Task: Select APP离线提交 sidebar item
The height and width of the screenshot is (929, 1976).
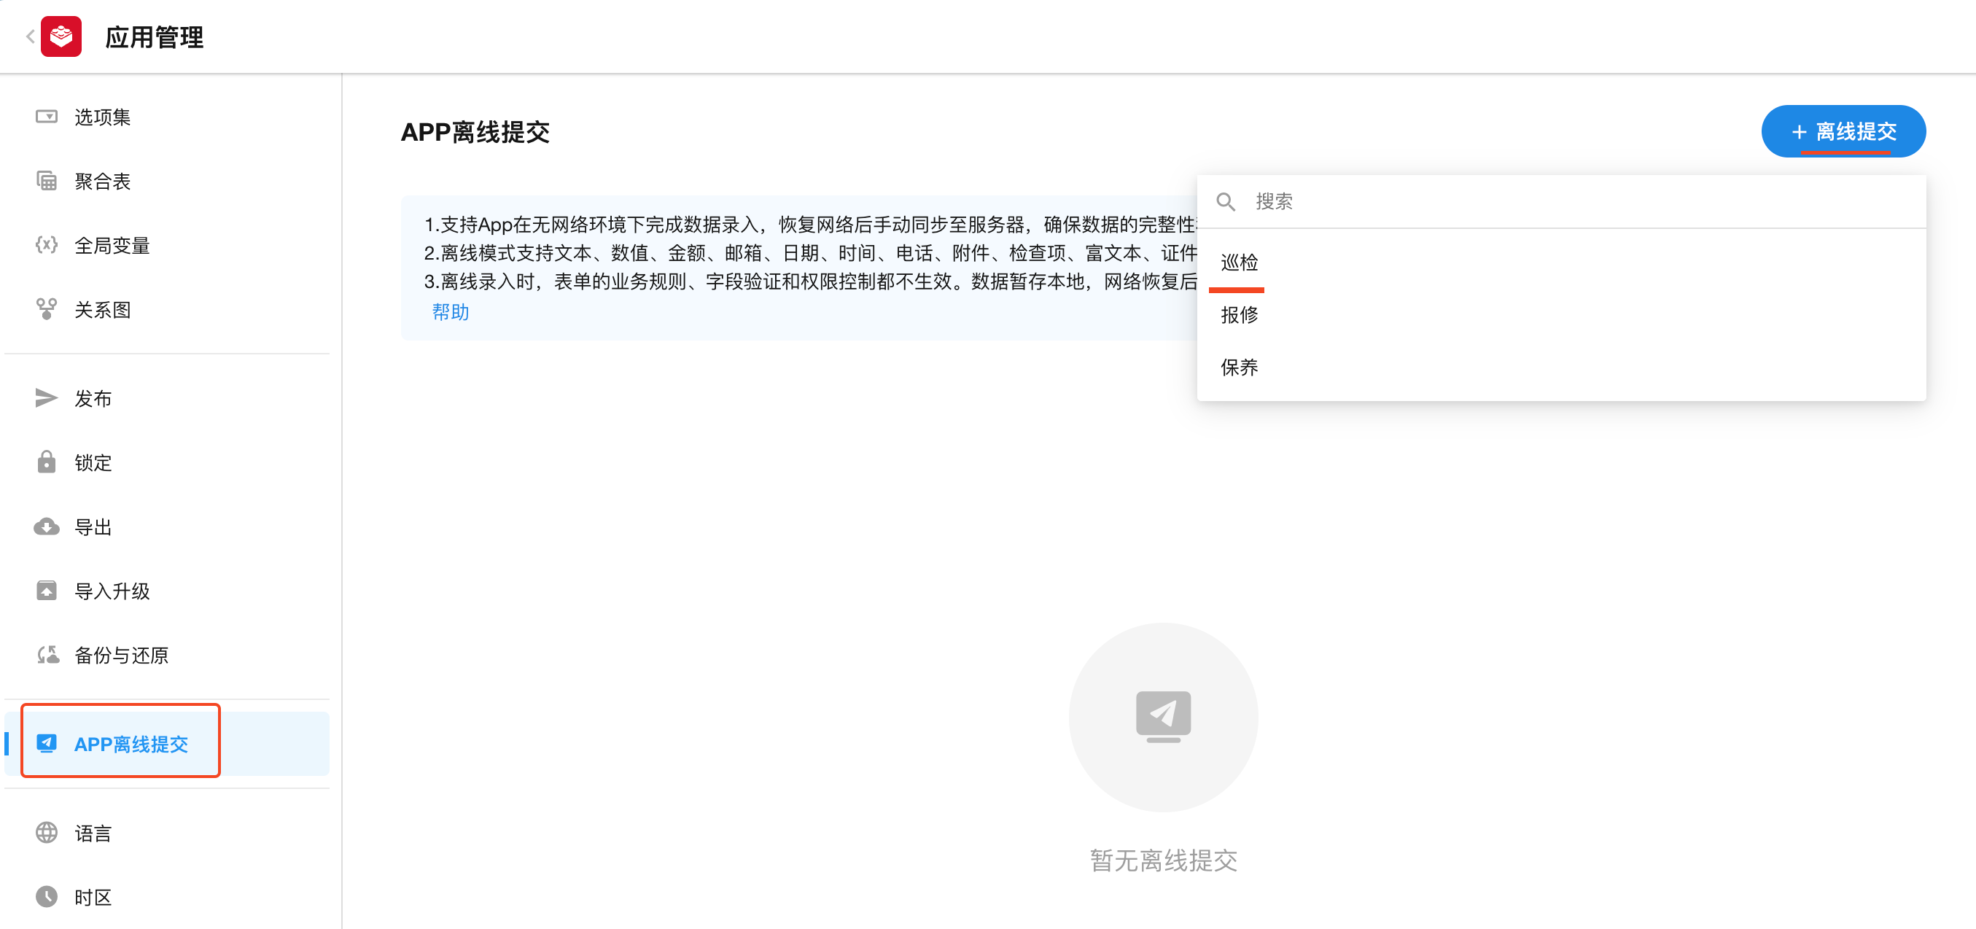Action: [131, 743]
